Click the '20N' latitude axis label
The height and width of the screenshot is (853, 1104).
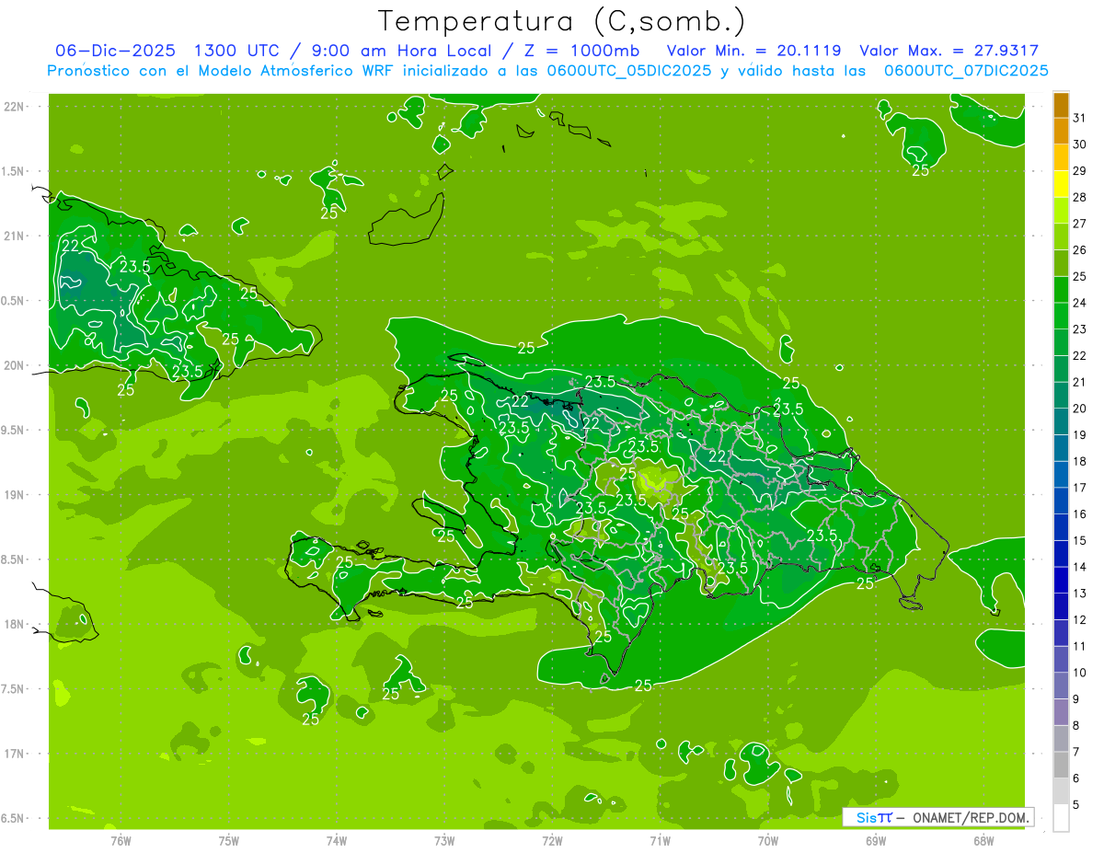click(15, 366)
